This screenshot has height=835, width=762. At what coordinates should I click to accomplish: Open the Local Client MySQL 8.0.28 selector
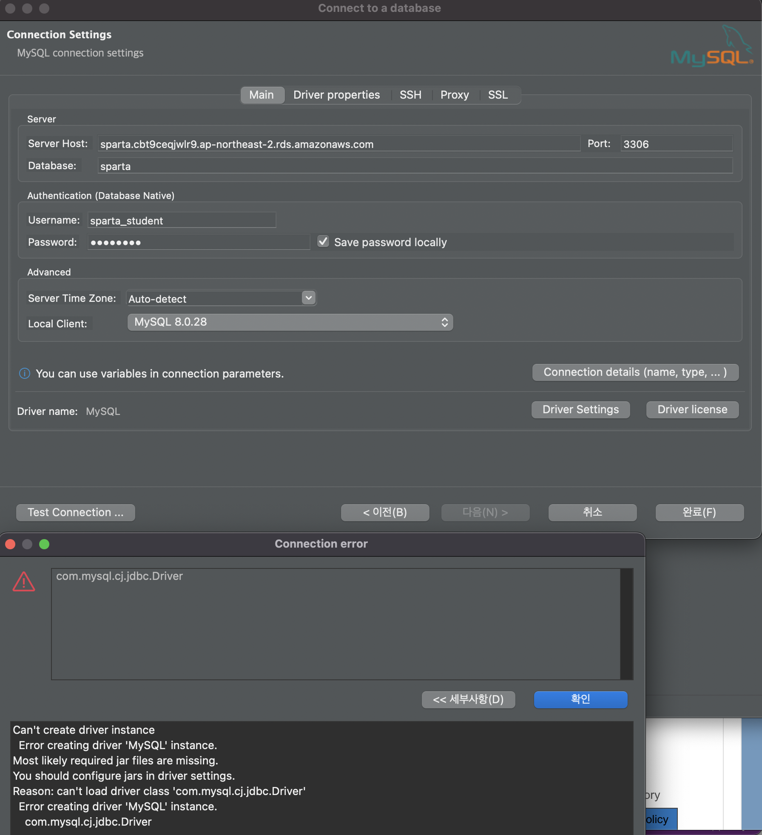coord(290,322)
